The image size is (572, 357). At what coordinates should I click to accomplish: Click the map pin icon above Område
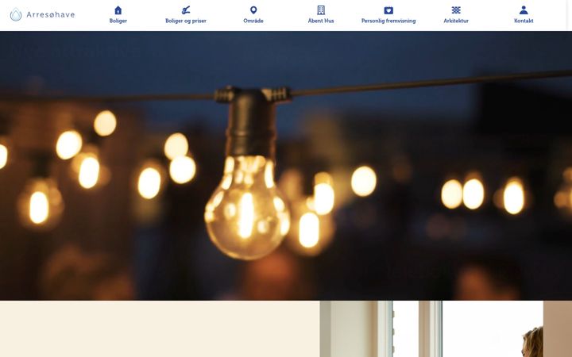253,10
